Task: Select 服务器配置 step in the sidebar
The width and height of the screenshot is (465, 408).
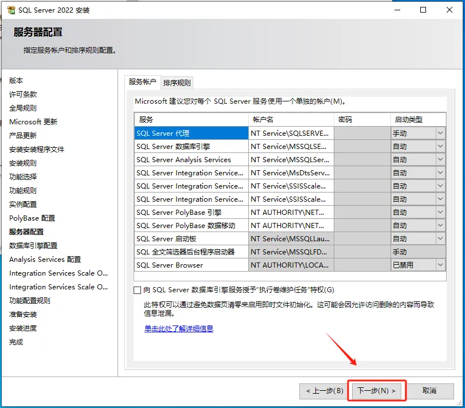Action: coord(26,232)
